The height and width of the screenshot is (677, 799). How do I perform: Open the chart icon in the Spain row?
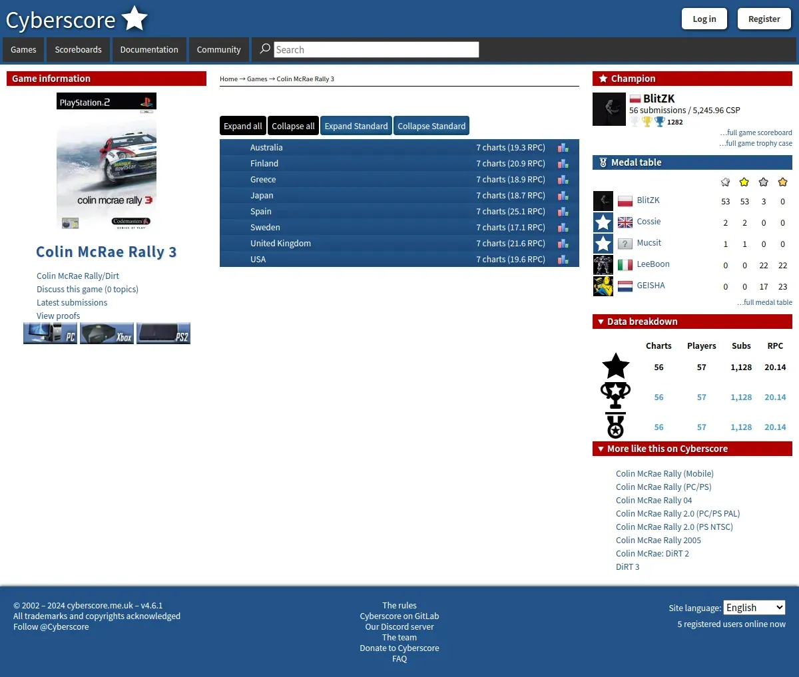click(563, 212)
